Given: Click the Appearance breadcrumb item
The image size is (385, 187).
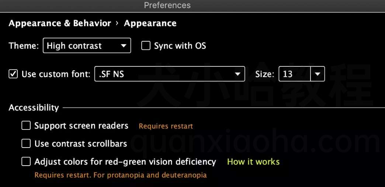Looking at the screenshot, I should 150,23.
